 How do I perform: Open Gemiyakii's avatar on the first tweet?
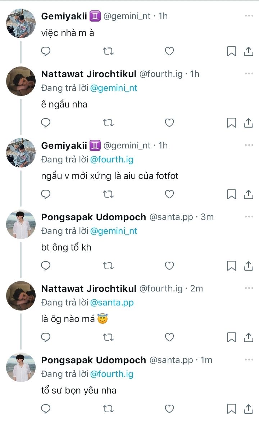click(x=21, y=23)
